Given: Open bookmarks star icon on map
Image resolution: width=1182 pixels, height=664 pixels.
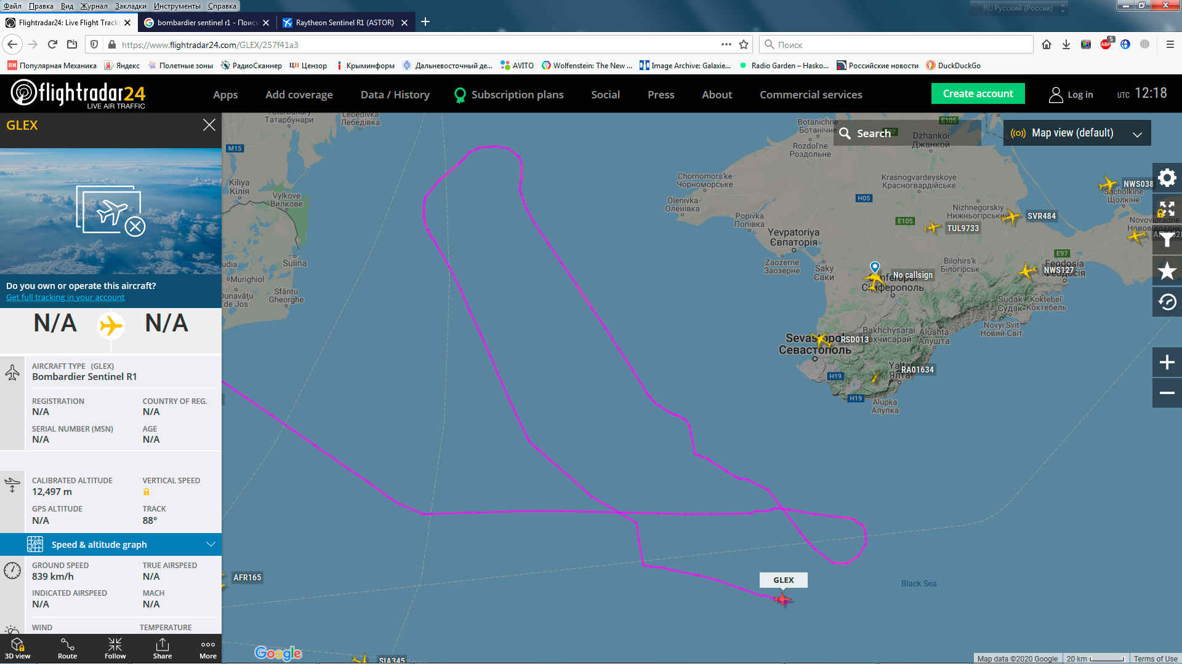Looking at the screenshot, I should (x=1167, y=271).
